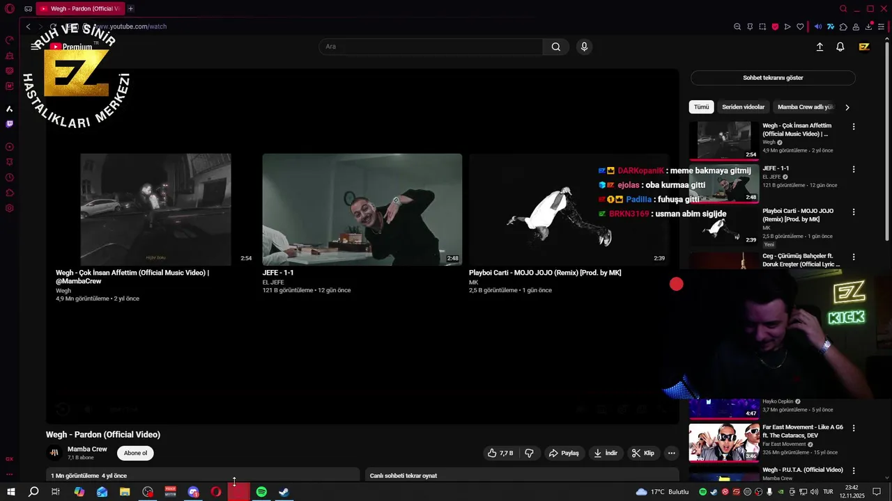
Task: Click the pin icon in browser toolbar
Action: pos(750,26)
